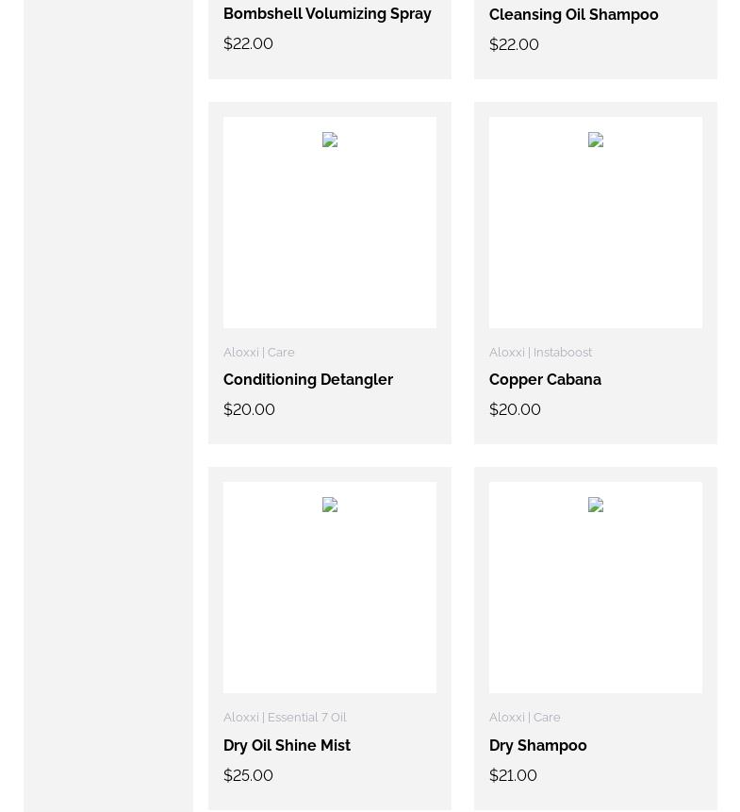
Task: Click the $20.00 price of Copper Cabana
Action: [x=515, y=409]
